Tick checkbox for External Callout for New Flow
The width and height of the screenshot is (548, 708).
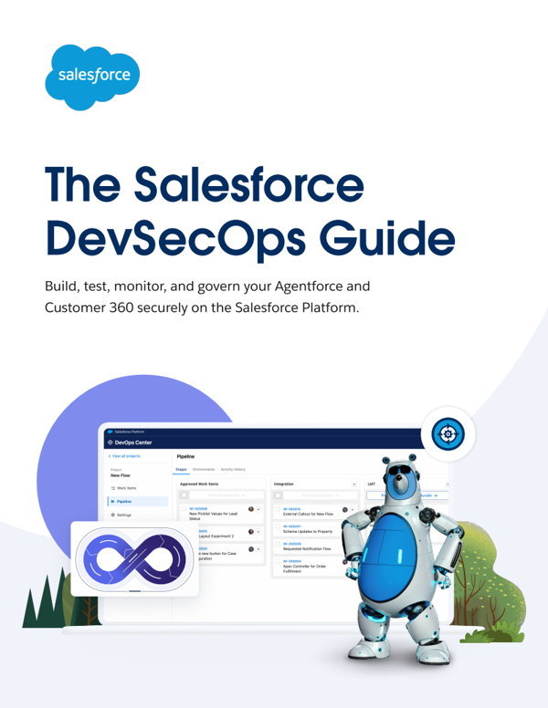click(x=278, y=509)
